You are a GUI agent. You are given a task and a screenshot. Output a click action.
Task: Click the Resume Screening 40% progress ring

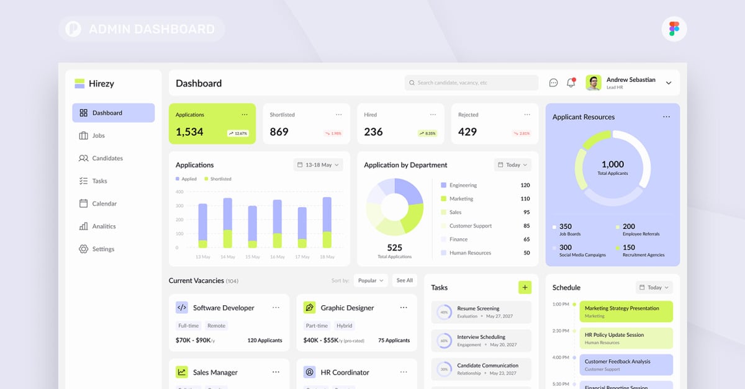444,313
